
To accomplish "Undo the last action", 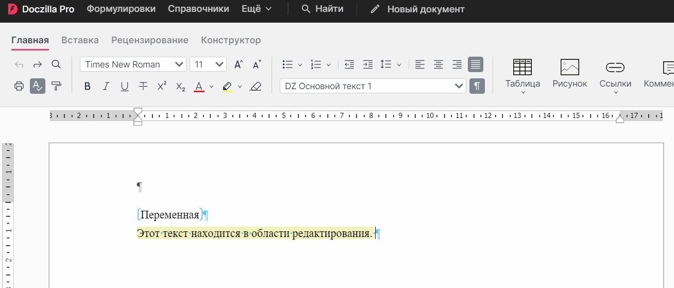I will [x=19, y=64].
